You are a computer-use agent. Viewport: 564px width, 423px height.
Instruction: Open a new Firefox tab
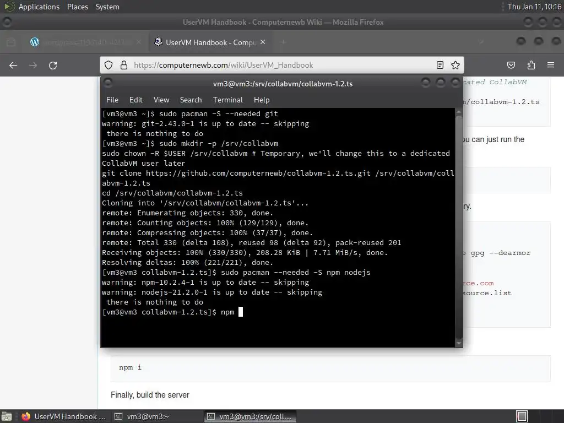click(283, 42)
